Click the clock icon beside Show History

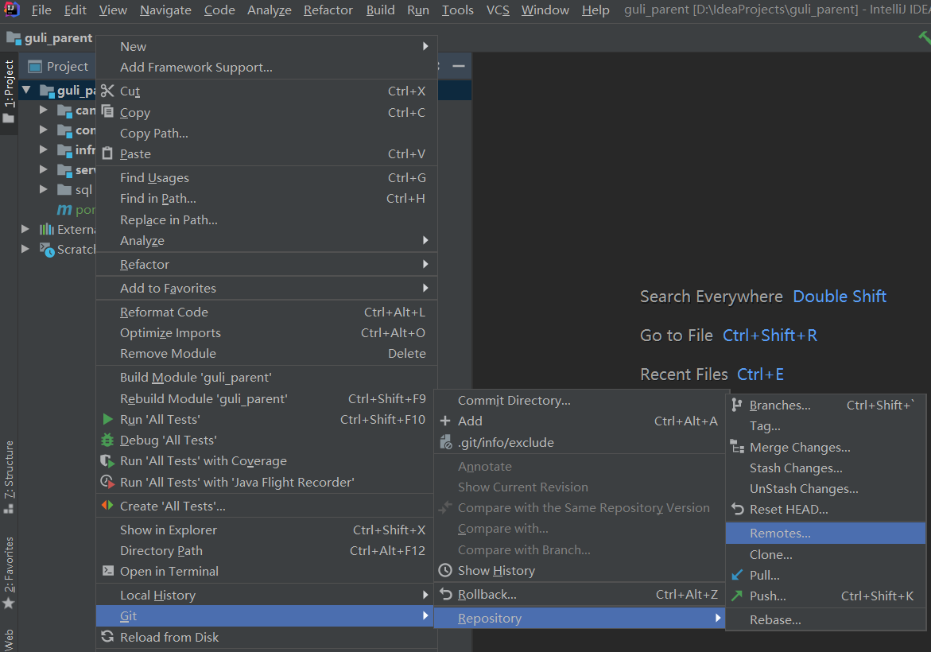point(445,570)
